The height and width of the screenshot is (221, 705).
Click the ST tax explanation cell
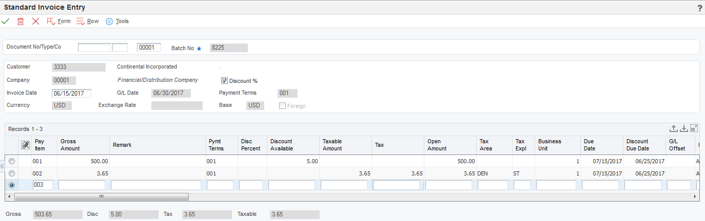pyautogui.click(x=523, y=173)
